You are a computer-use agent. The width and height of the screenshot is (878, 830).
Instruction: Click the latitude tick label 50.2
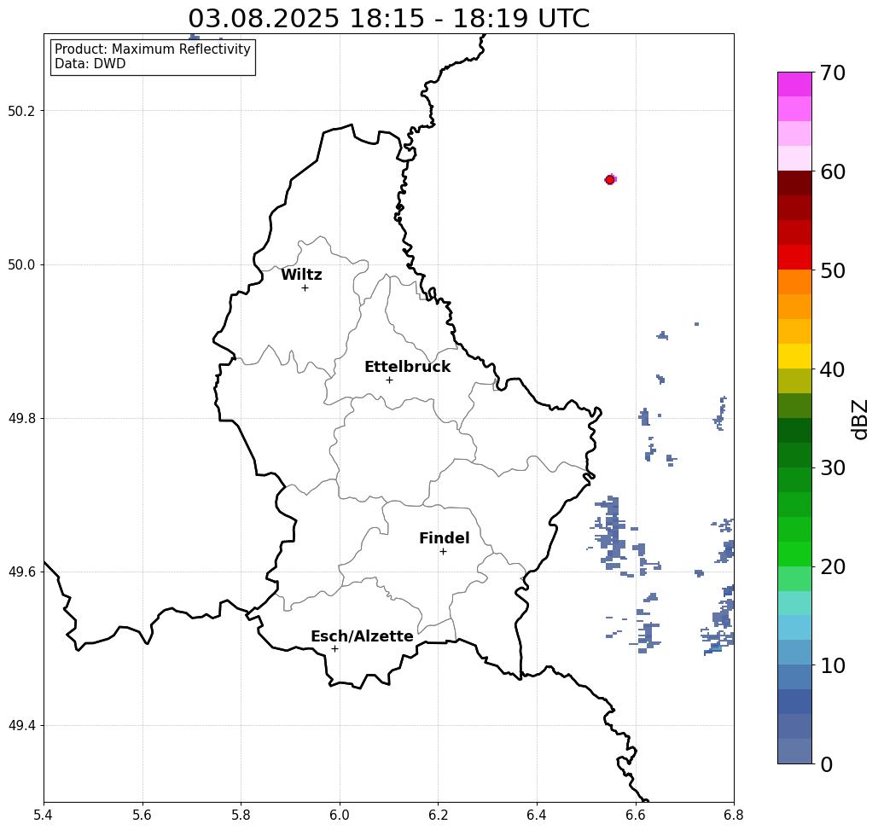pos(21,111)
